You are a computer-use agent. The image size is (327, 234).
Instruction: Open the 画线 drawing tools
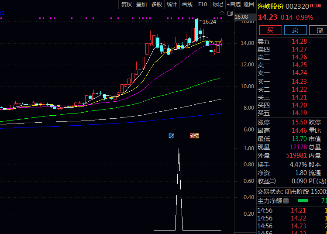click(187, 4)
